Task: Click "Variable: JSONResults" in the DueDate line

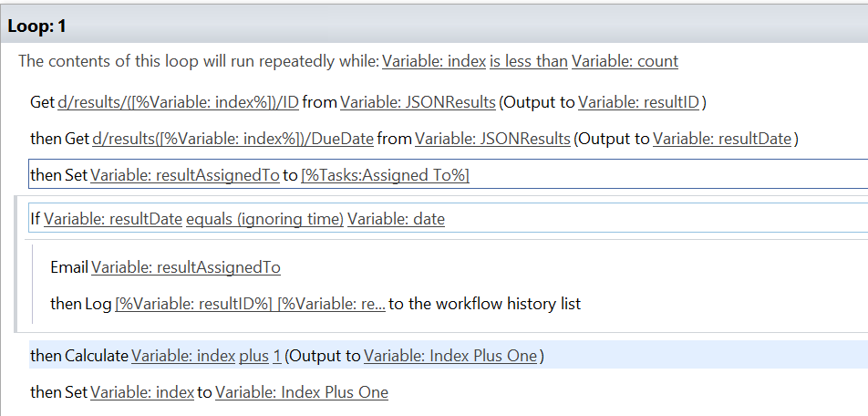Action: pyautogui.click(x=493, y=139)
